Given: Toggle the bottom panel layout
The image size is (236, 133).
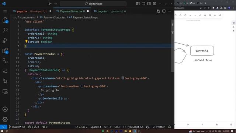Looking at the screenshot, I should point(143,4).
